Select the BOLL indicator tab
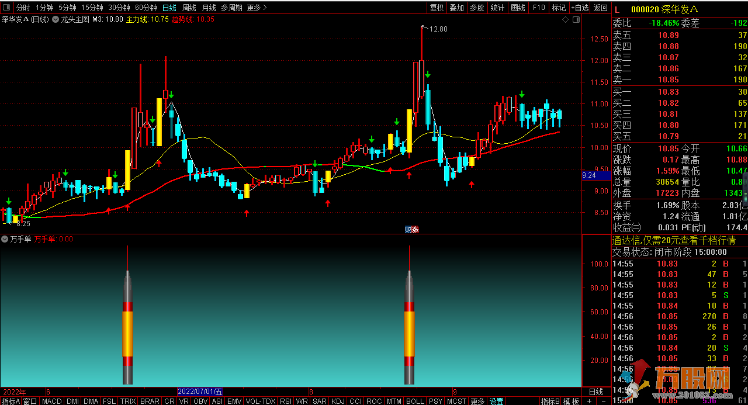Image resolution: width=748 pixels, height=405 pixels. (415, 401)
